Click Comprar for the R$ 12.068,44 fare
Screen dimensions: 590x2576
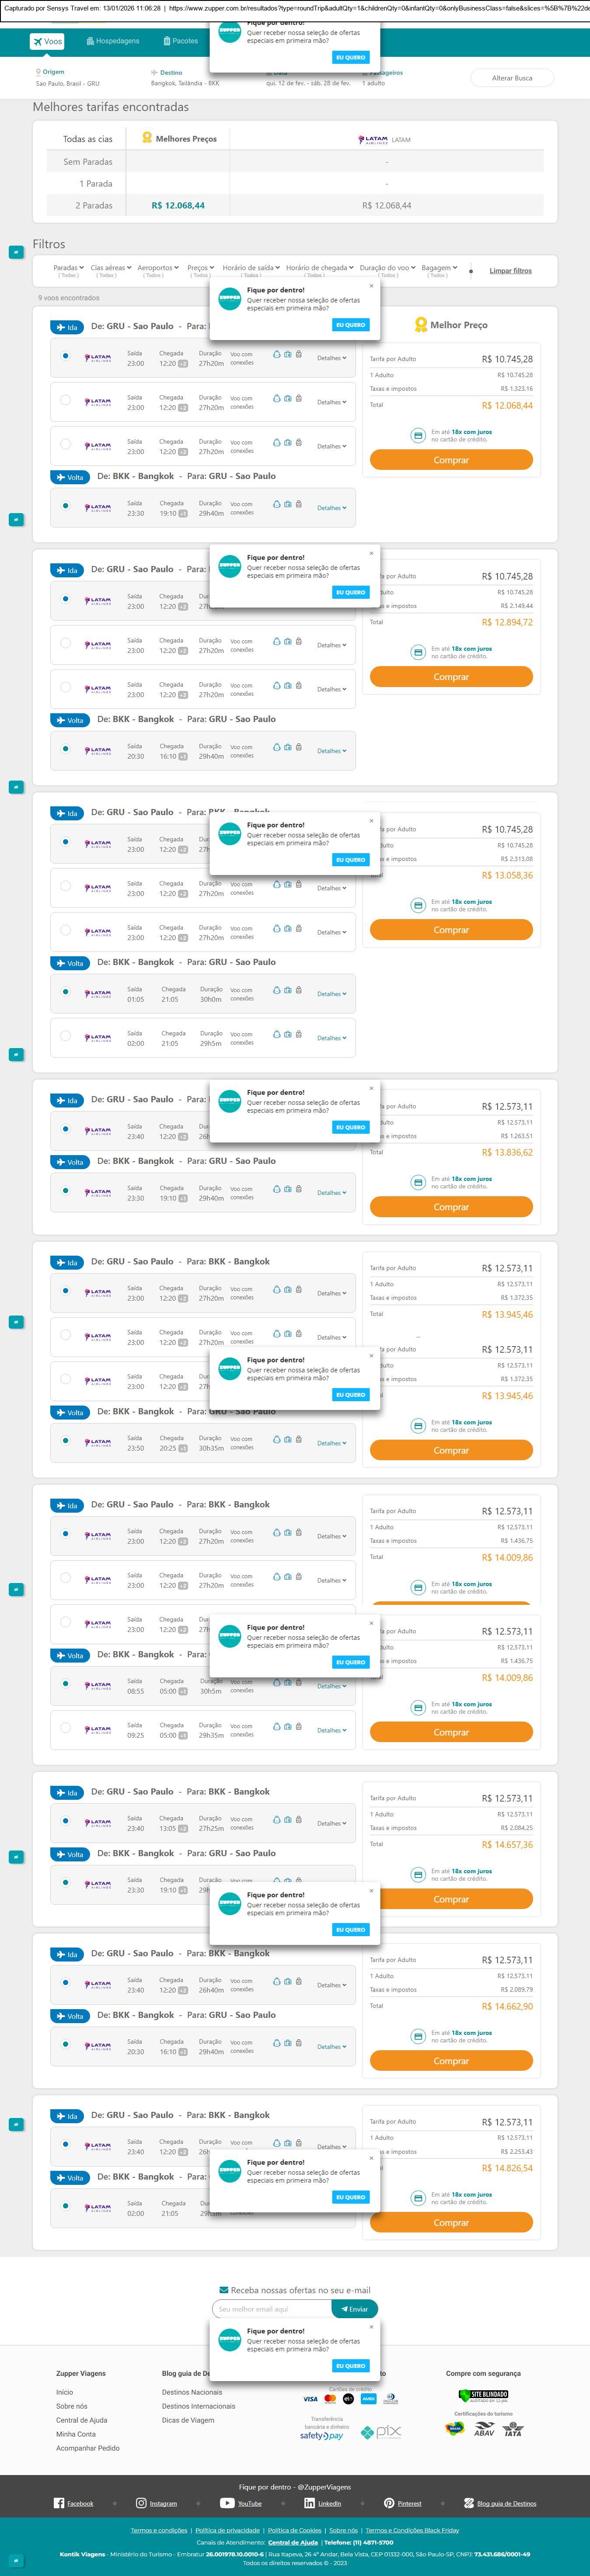pos(451,460)
